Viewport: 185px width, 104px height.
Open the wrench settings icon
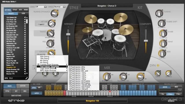(x=27, y=78)
